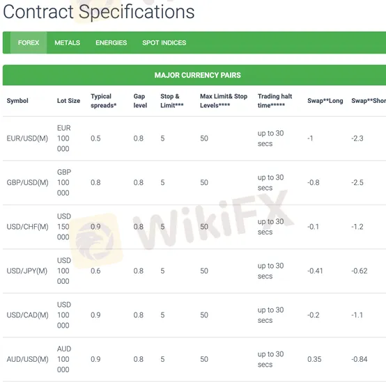Click the Stop & Limit column header

tap(172, 101)
